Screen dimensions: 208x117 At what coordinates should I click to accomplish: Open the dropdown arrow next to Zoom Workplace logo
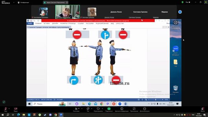pyautogui.click(x=14, y=2)
